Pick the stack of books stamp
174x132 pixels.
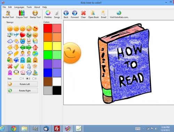[x=35, y=41]
